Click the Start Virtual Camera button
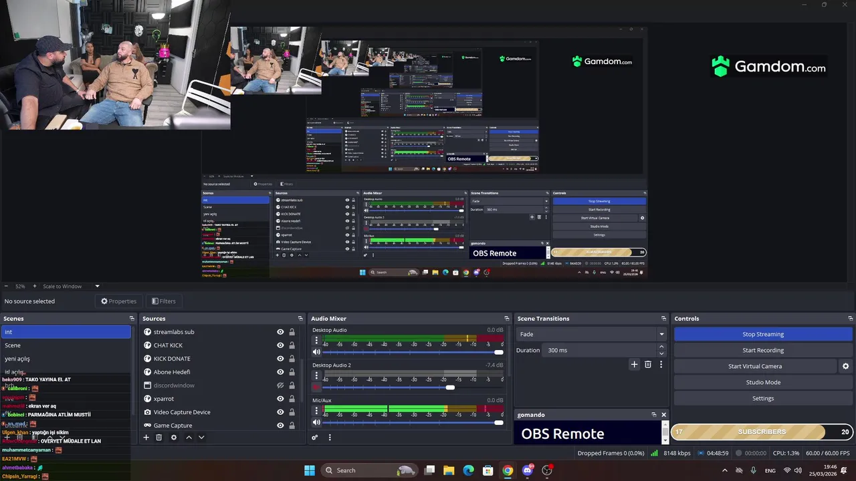 [x=755, y=366]
